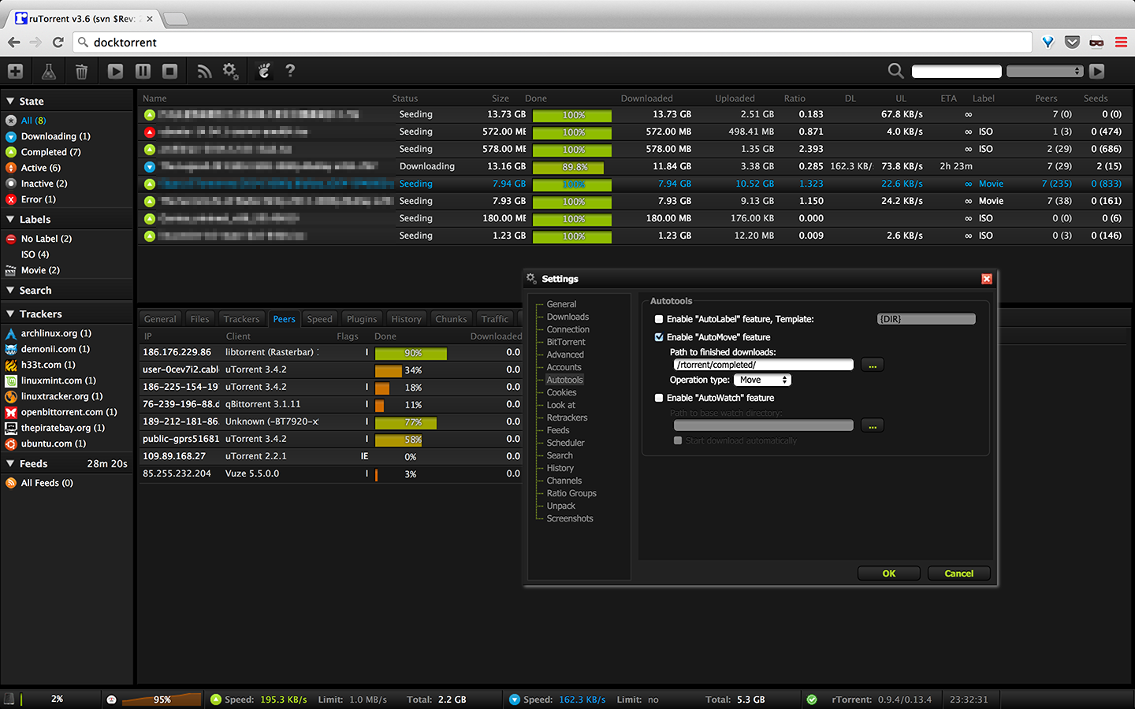Image resolution: width=1135 pixels, height=709 pixels.
Task: Collapse the State panel
Action: 10,101
